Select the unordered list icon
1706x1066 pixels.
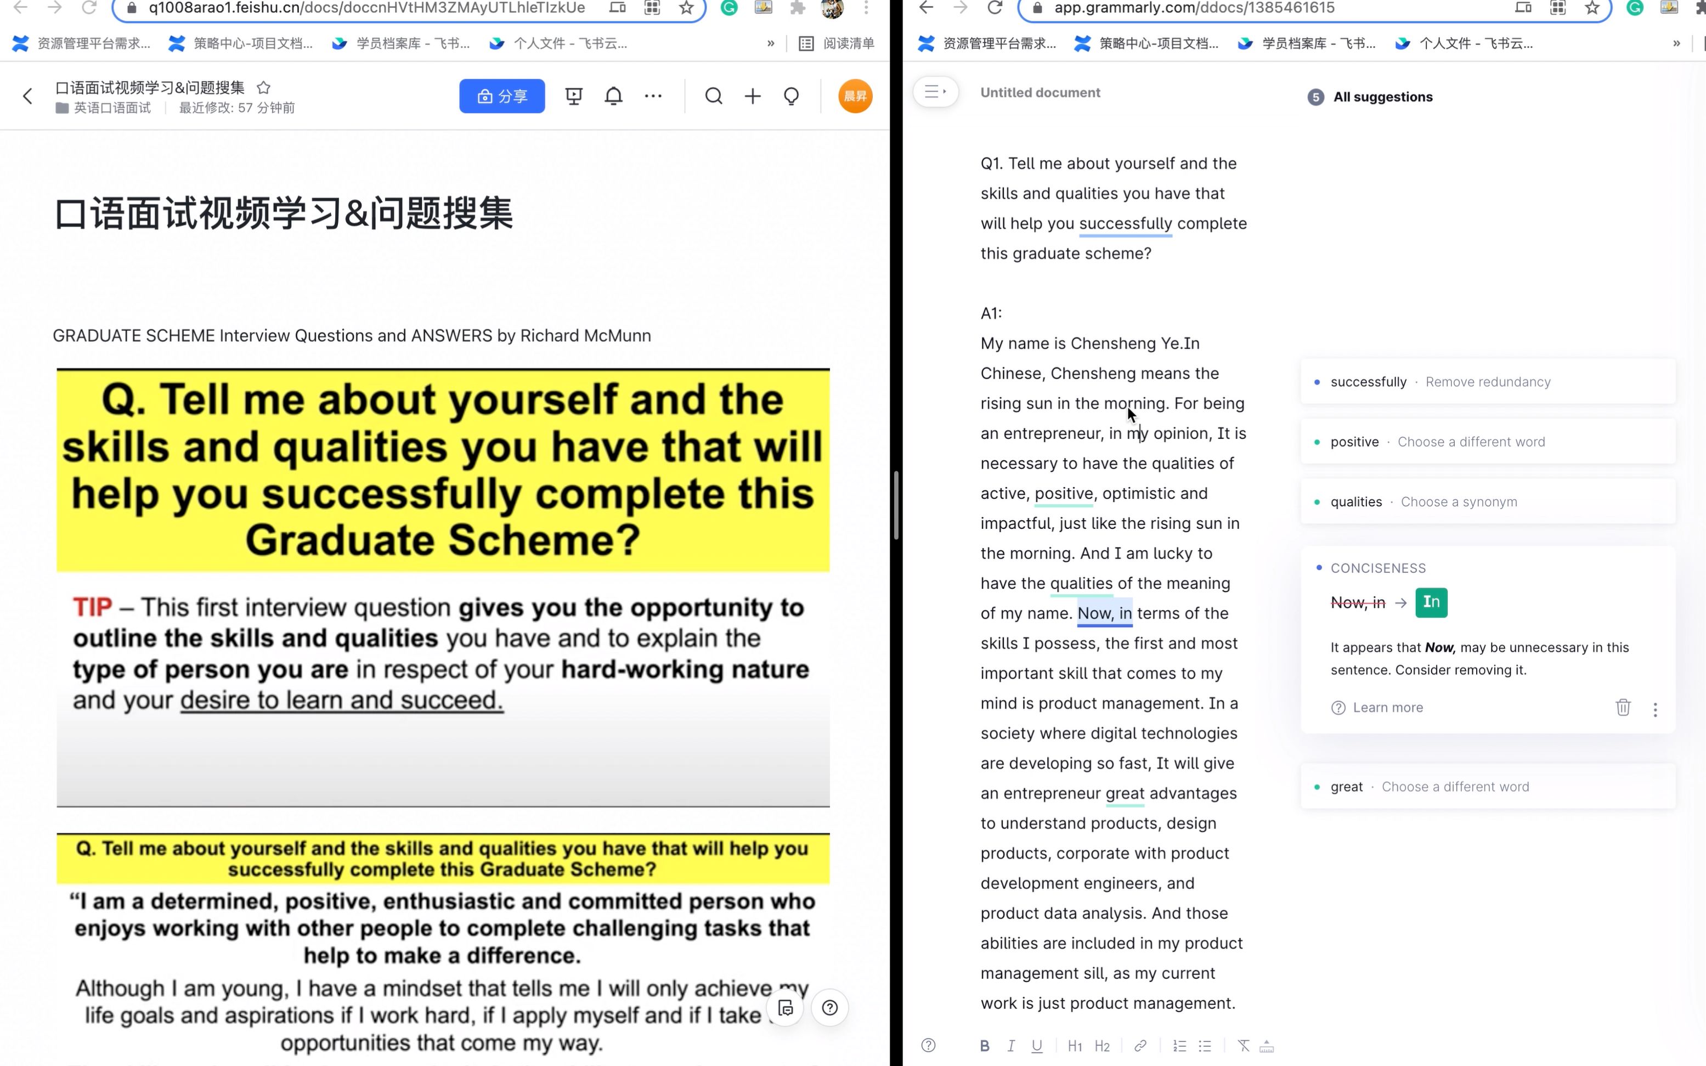point(1206,1045)
